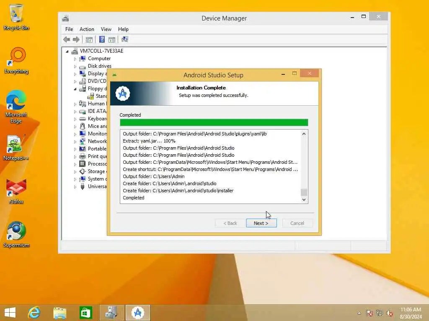Click the Action Center flag tray icon

point(370,313)
